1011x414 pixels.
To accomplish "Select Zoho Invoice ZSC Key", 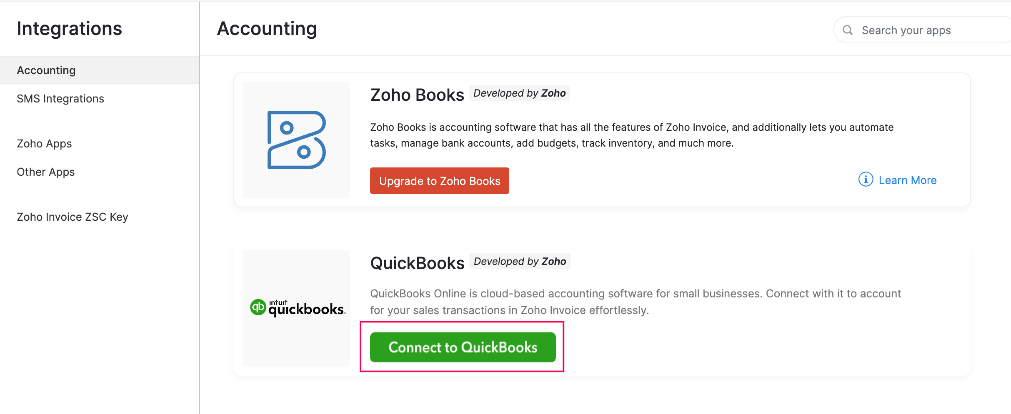I will click(x=72, y=216).
